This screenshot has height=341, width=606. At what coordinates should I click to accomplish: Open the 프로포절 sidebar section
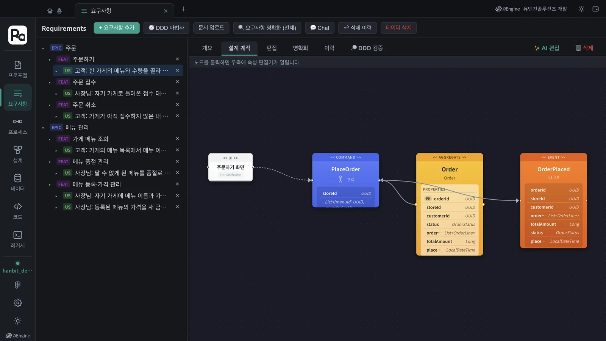click(x=18, y=69)
